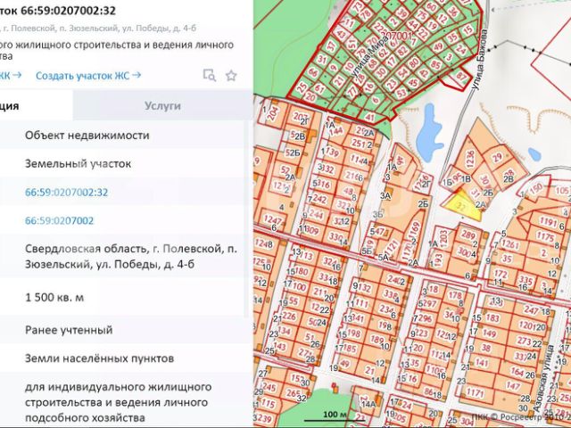The height and width of the screenshot is (428, 571).
Task: Click the Азовская улица street label
Action: pos(547,375)
